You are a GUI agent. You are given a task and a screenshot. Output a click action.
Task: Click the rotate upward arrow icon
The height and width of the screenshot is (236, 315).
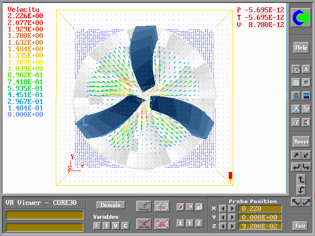click(301, 179)
